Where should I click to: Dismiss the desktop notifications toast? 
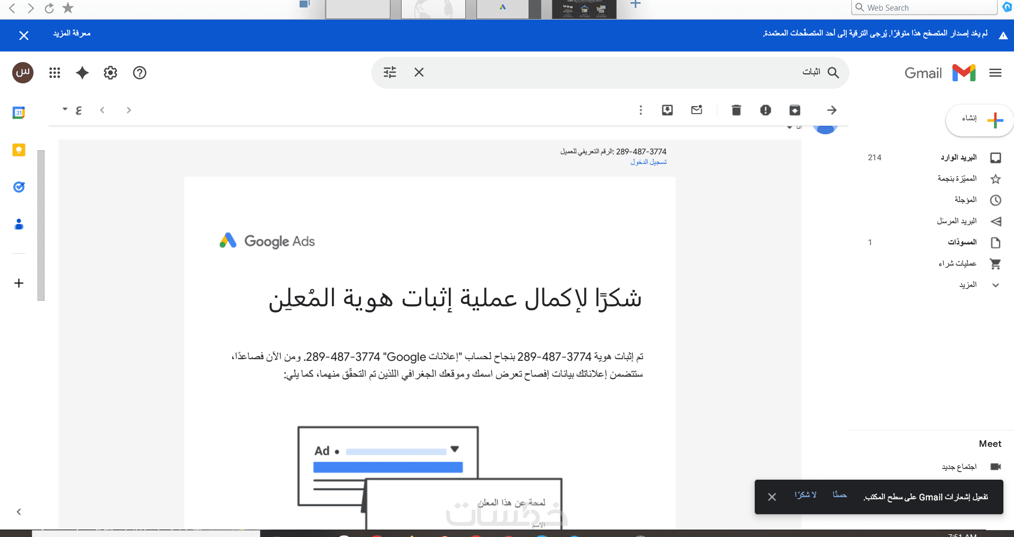[x=772, y=497]
